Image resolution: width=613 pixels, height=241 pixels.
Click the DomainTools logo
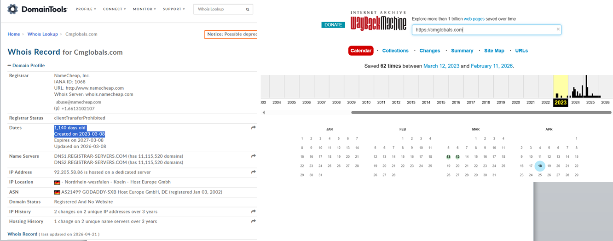(x=37, y=9)
